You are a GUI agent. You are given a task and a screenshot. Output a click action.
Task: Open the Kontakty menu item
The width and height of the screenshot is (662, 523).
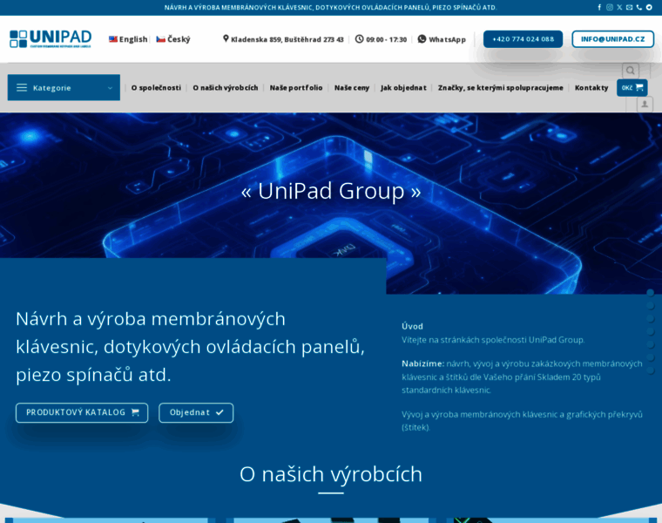591,88
